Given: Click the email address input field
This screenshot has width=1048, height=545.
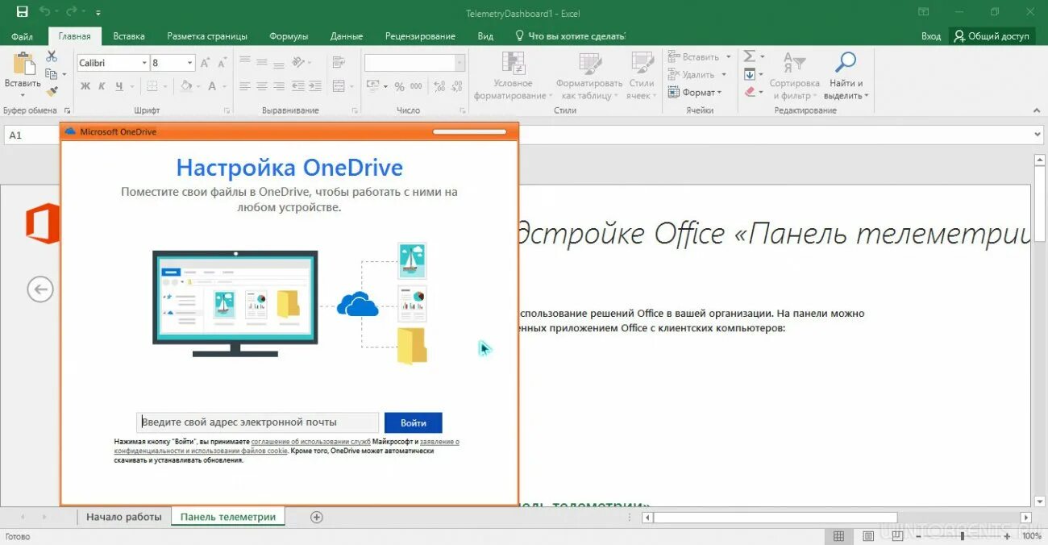Looking at the screenshot, I should tap(256, 422).
